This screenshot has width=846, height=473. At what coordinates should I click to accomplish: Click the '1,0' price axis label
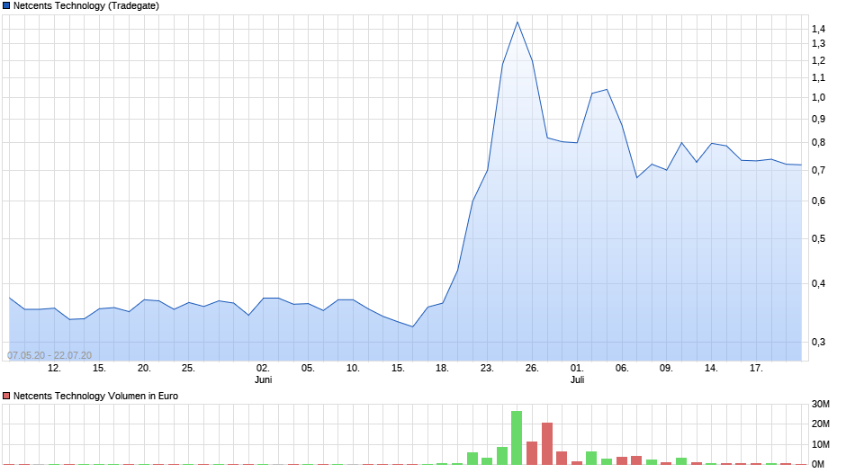click(x=818, y=98)
